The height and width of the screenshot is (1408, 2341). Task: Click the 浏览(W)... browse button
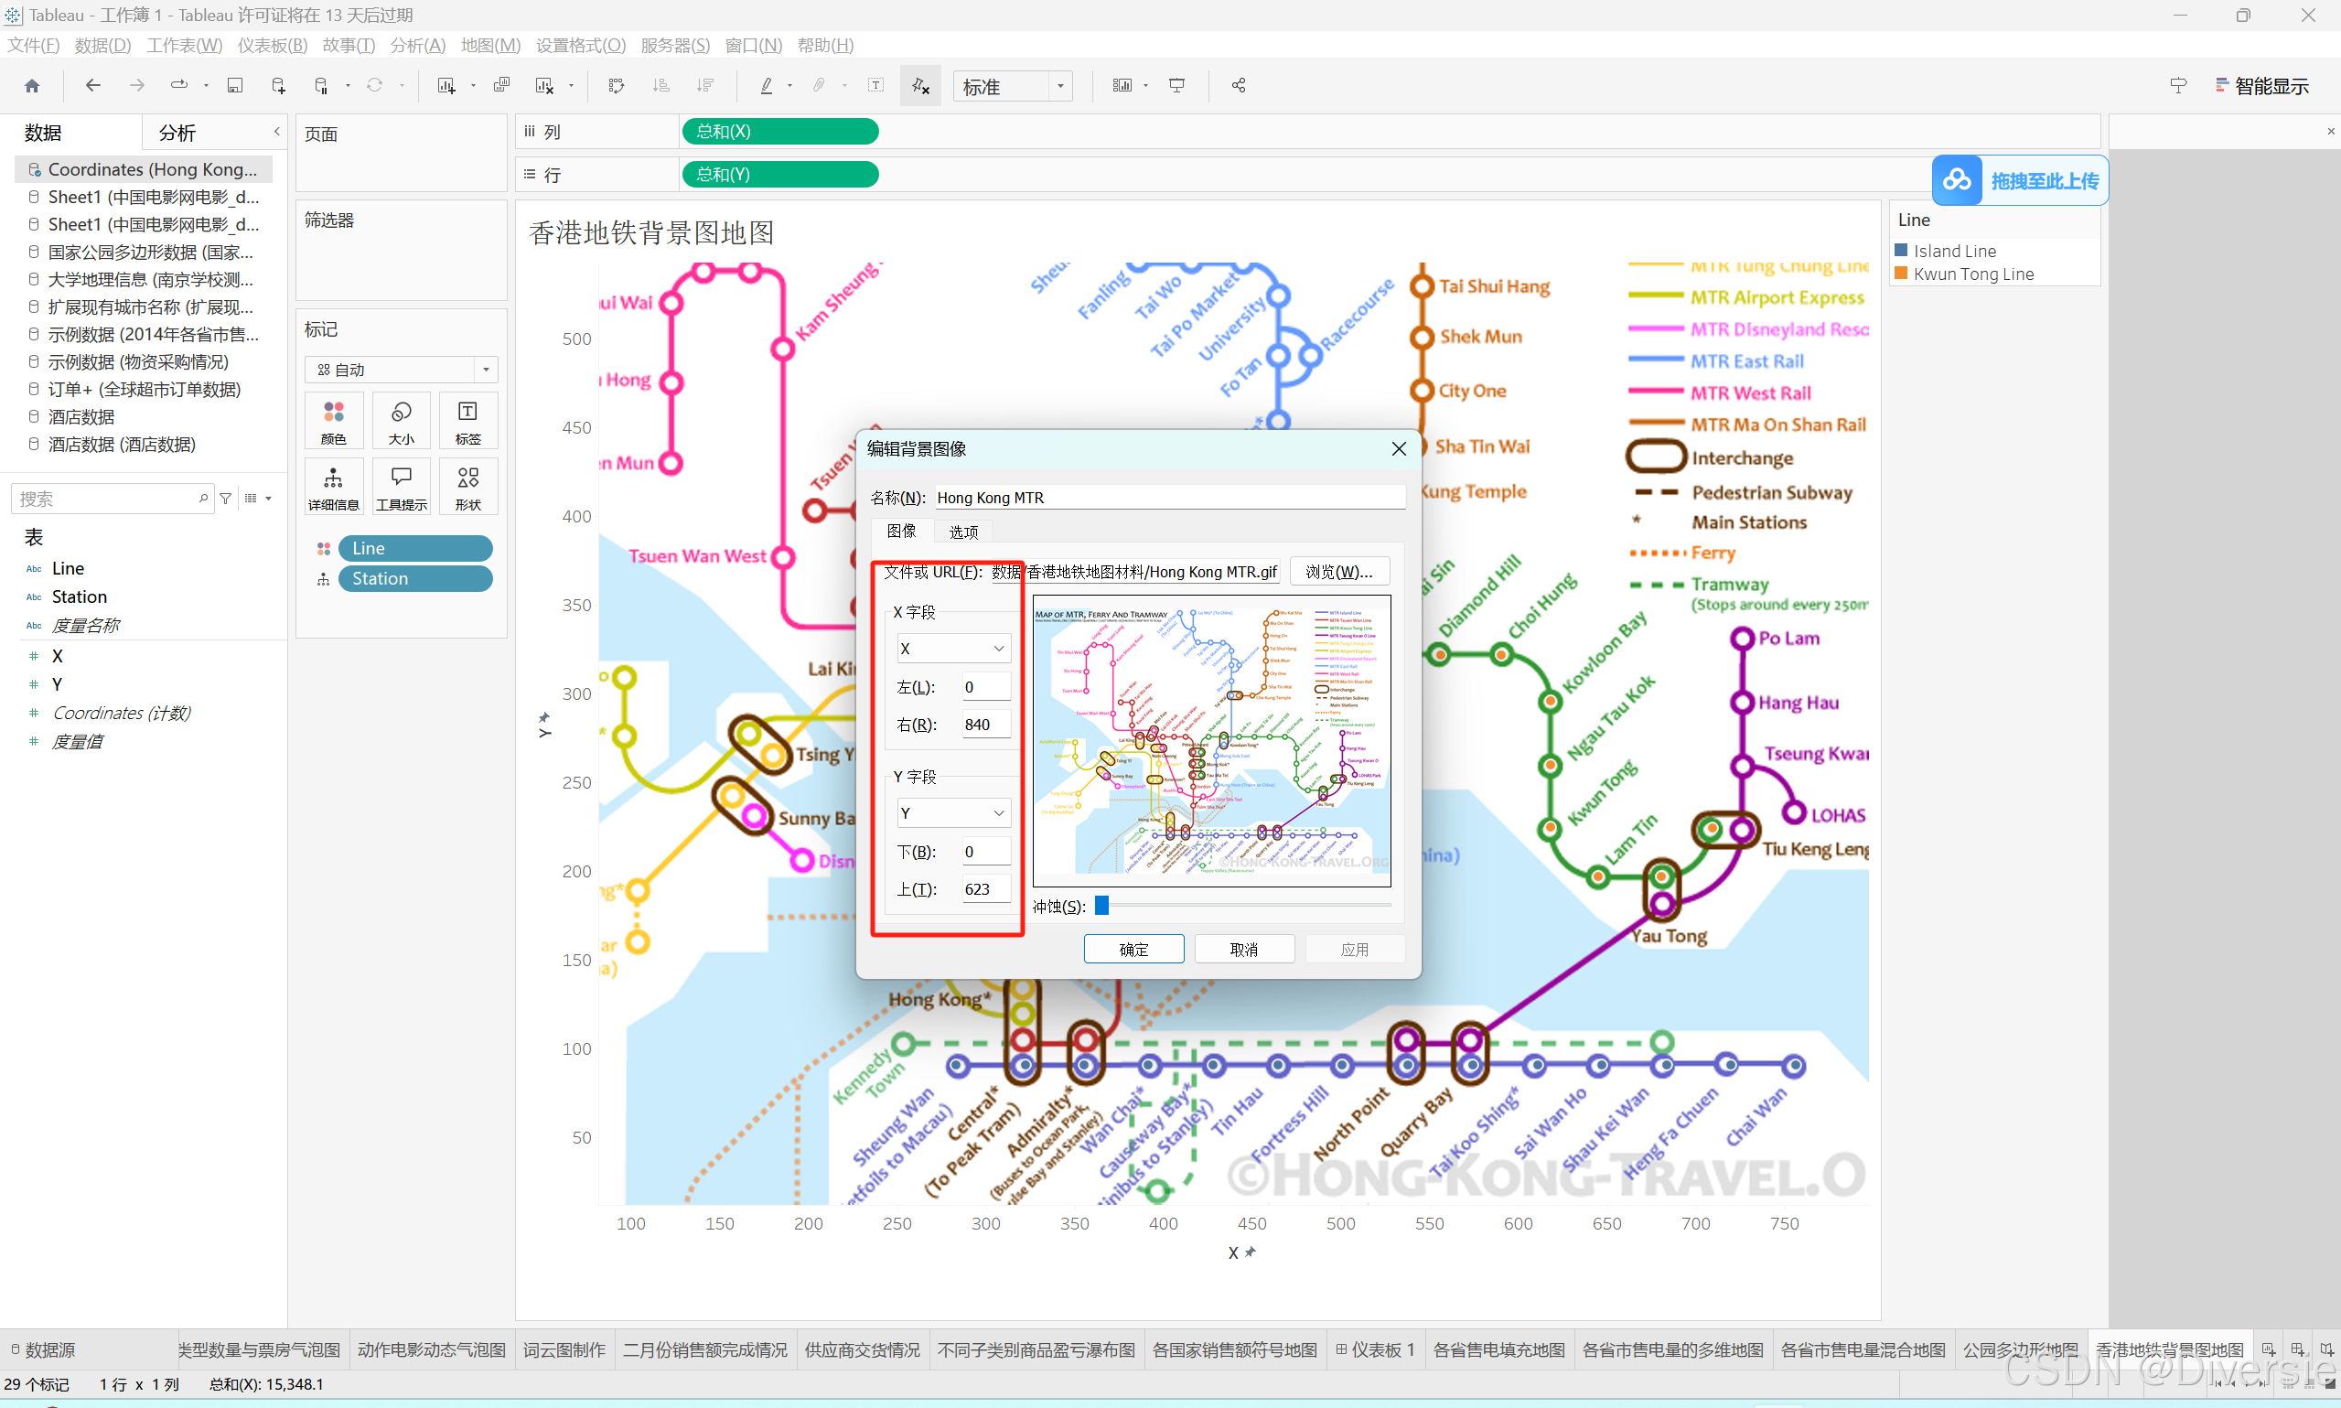click(x=1339, y=572)
